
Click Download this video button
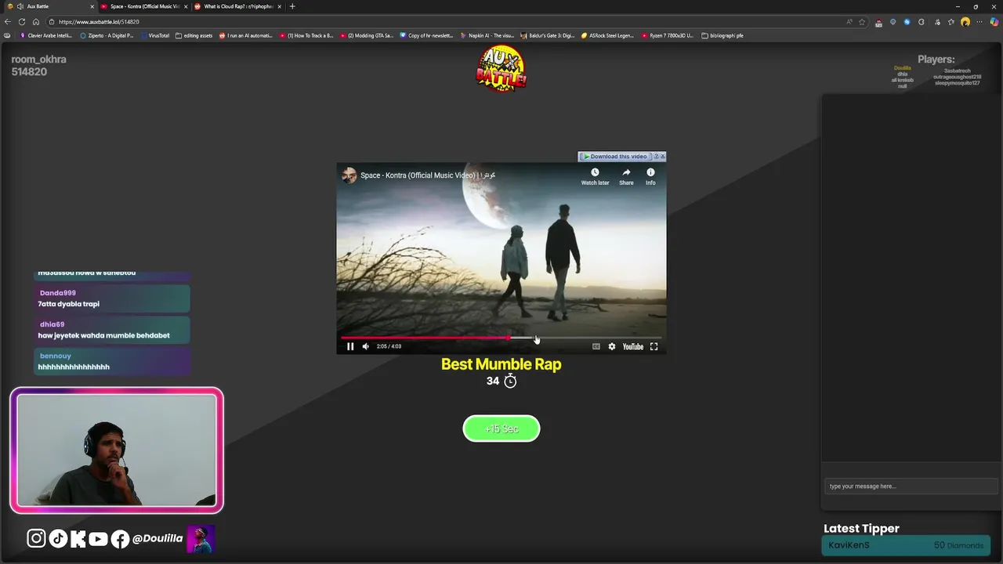click(x=615, y=157)
